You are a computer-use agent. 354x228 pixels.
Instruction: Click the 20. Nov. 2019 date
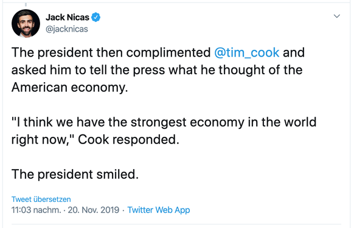pos(94,210)
